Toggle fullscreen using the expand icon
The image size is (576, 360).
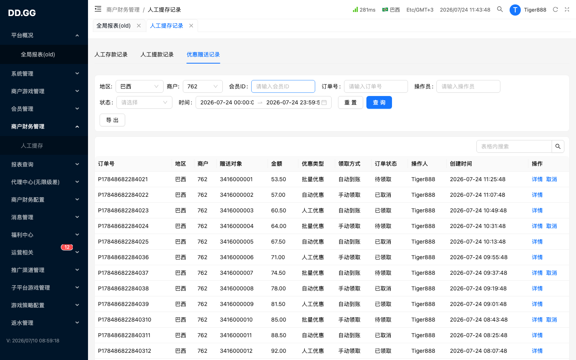pyautogui.click(x=567, y=10)
